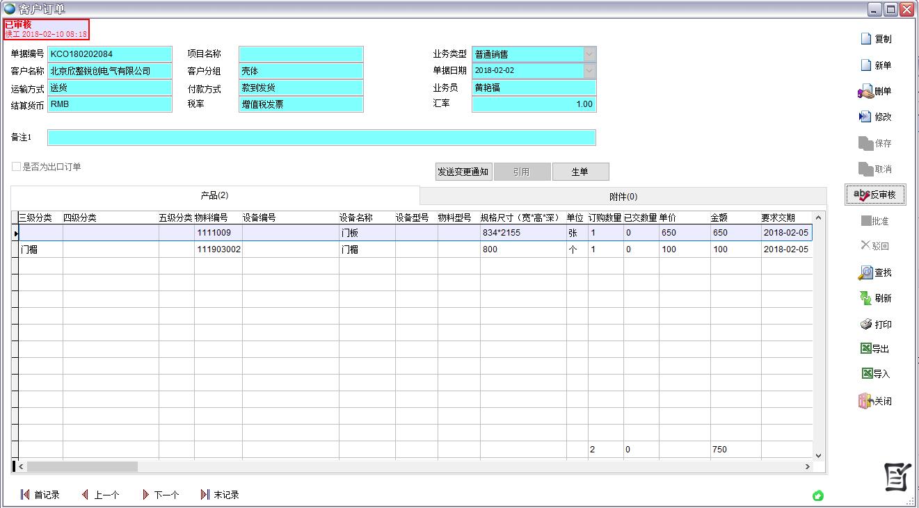Export data with 导出 Excel icon

[866, 349]
